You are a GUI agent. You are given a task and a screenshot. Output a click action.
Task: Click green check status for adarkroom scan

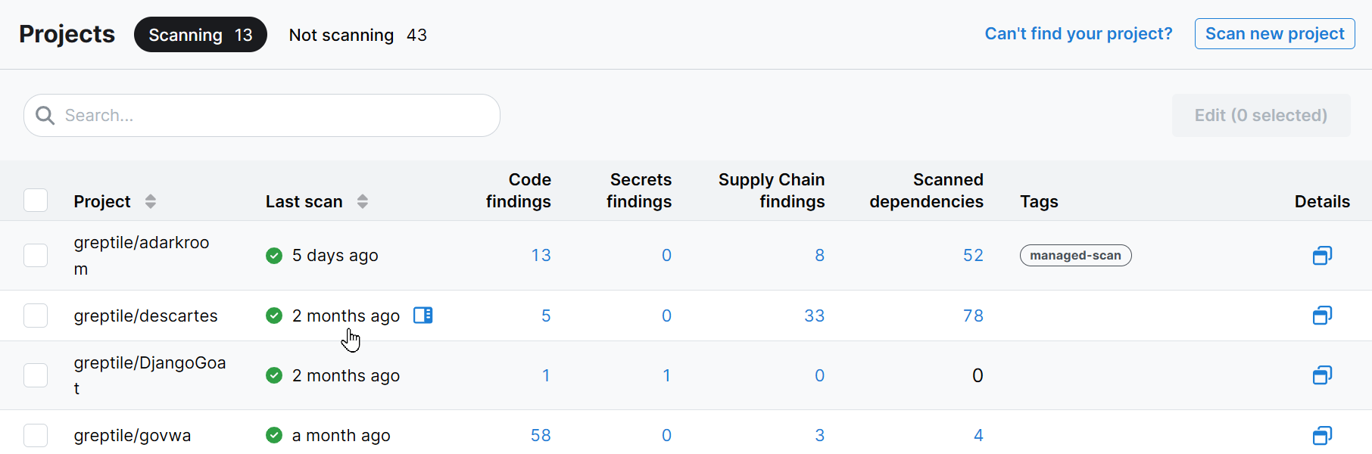(274, 256)
